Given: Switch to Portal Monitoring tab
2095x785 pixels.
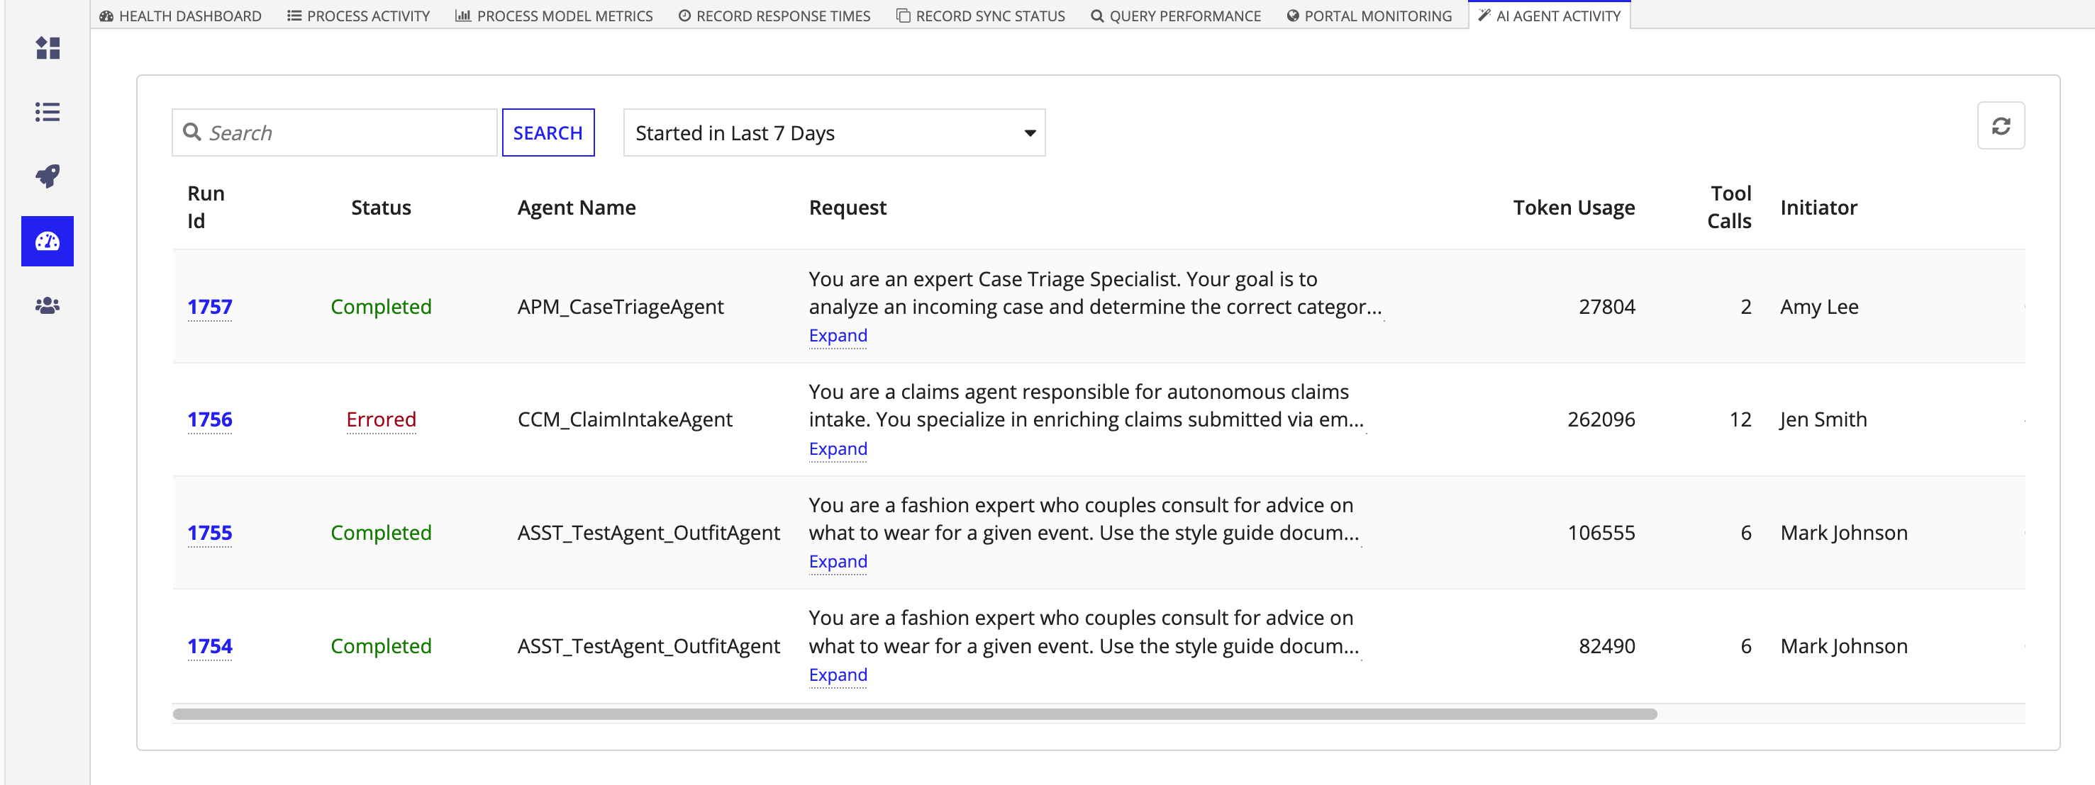Looking at the screenshot, I should tap(1369, 16).
